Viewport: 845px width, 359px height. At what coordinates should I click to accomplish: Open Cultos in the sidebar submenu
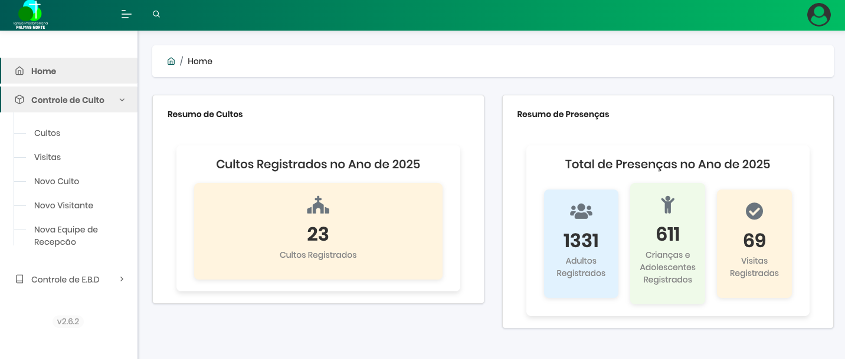click(x=47, y=133)
